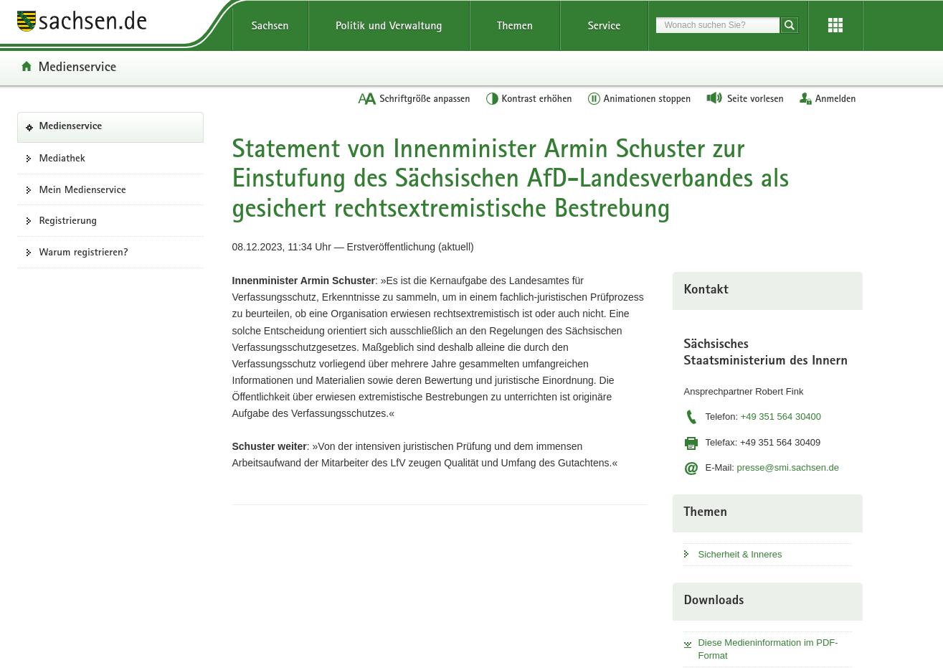The width and height of the screenshot is (943, 668).
Task: Open the apps grid icon top right
Action: (835, 25)
